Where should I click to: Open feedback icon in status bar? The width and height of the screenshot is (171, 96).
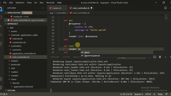coord(166,94)
